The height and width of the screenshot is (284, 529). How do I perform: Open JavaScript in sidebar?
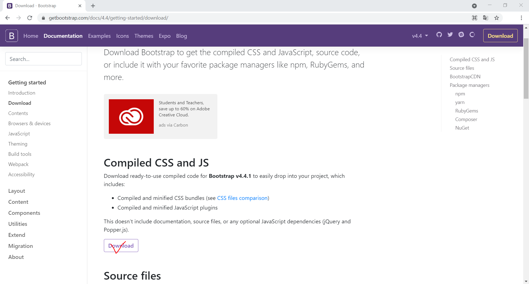pos(19,134)
